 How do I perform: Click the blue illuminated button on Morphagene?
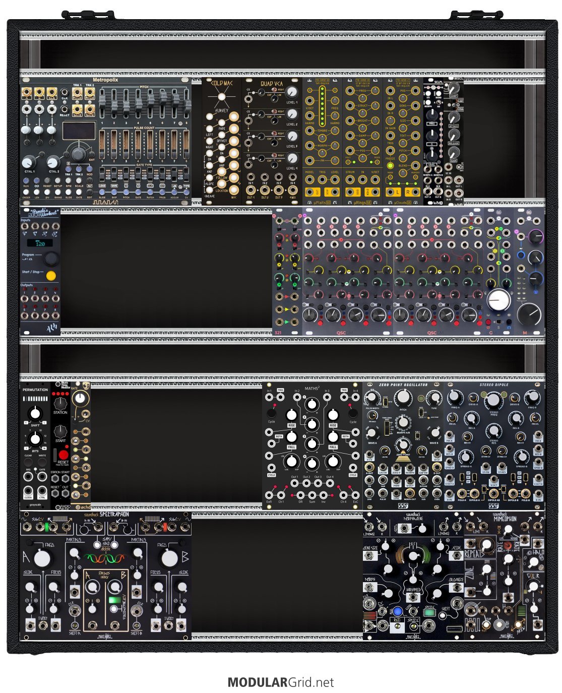tap(398, 612)
